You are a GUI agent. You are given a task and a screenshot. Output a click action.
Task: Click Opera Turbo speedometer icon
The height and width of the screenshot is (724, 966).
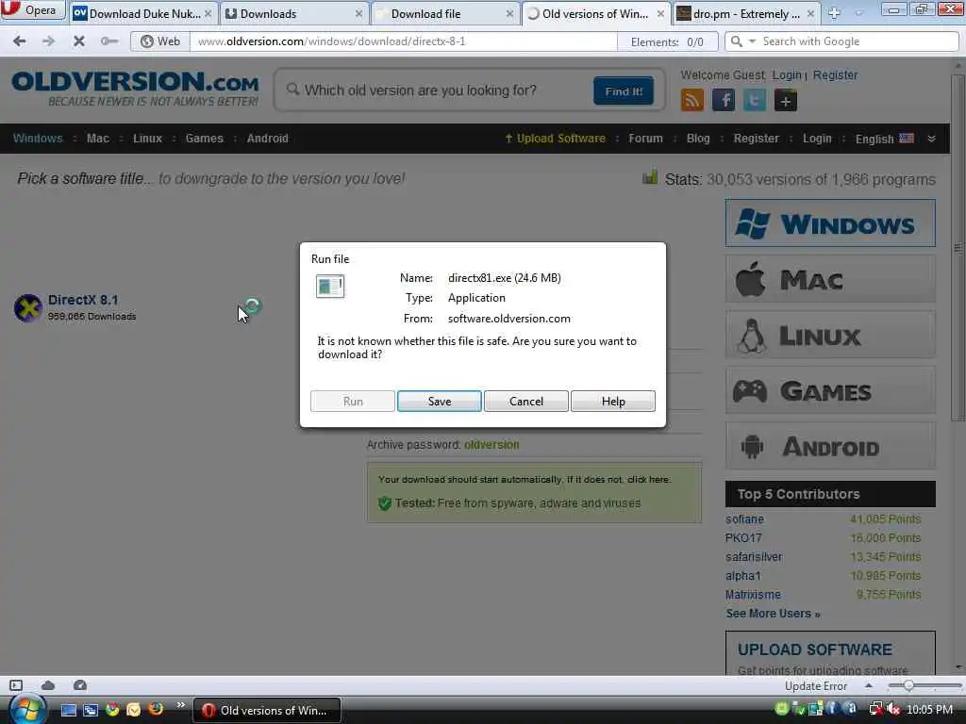pyautogui.click(x=80, y=685)
